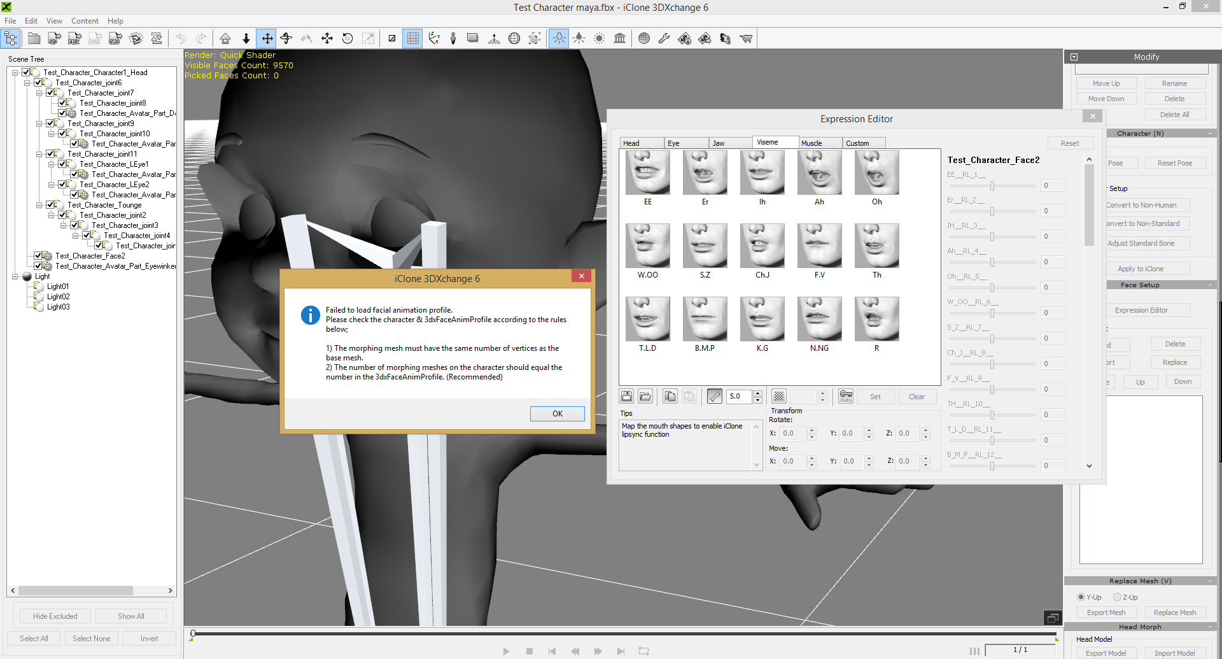Screen dimensions: 1222x659
Task: Toggle the bone icon in Expression Editor
Action: 715,397
